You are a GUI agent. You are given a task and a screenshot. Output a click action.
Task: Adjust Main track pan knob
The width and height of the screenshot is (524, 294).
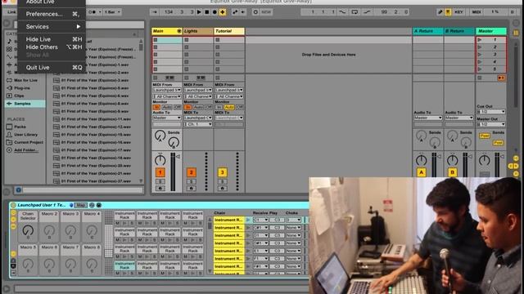(160, 160)
